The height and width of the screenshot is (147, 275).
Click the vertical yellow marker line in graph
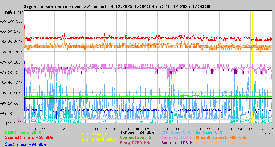(x=252, y=68)
